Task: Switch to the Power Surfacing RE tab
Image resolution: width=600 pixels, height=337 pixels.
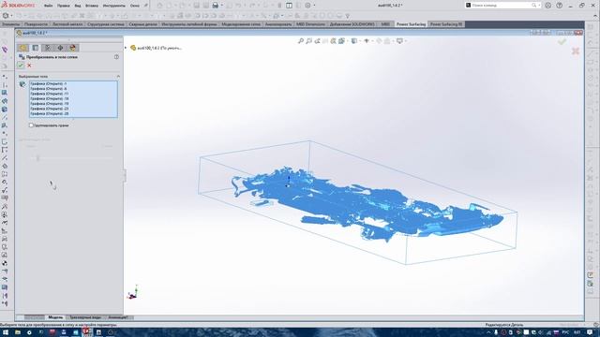Action: 446,24
